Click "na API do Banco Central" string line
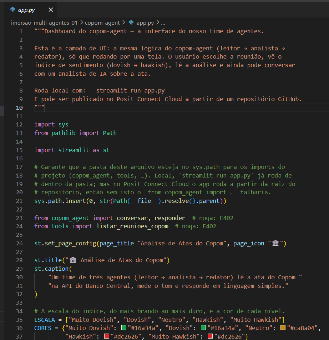This screenshot has width=329, height=340. point(168,286)
